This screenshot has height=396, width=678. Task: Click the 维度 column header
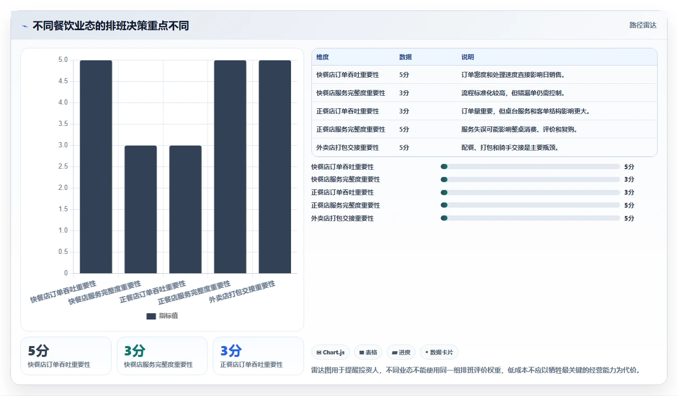323,57
